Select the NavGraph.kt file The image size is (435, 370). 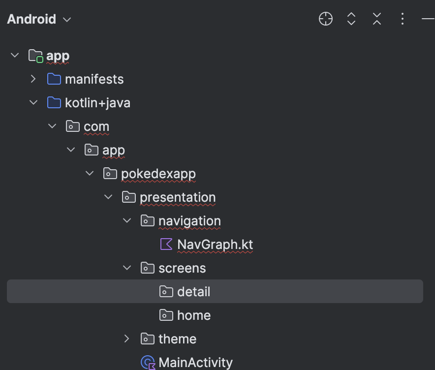pos(215,245)
